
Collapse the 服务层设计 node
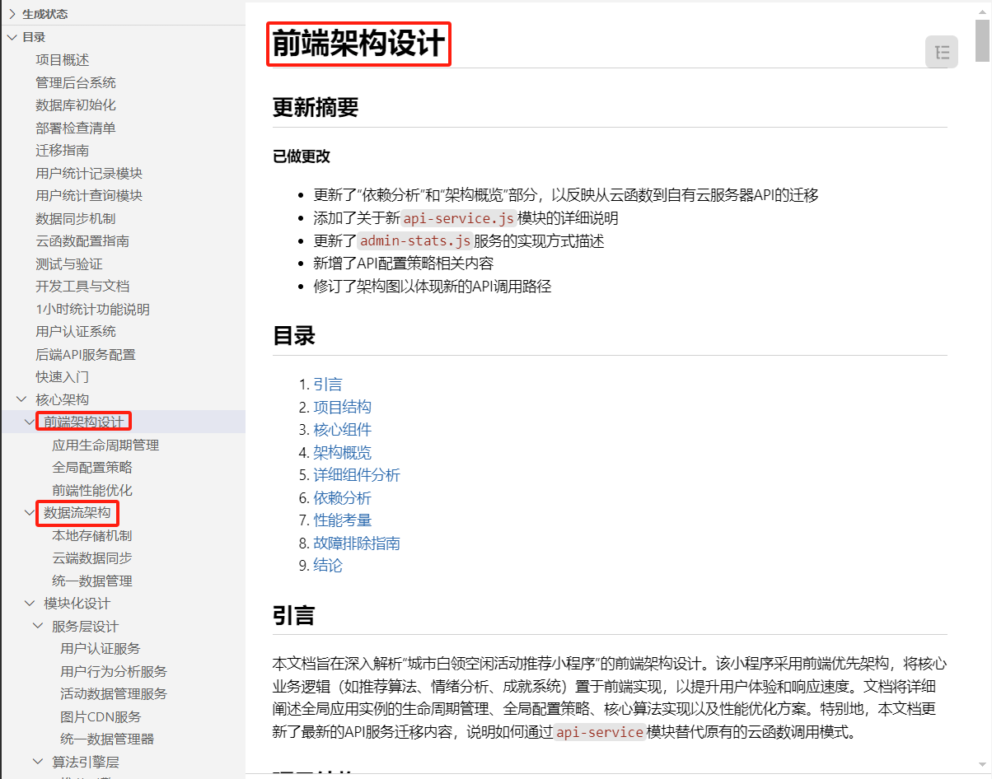tap(38, 626)
